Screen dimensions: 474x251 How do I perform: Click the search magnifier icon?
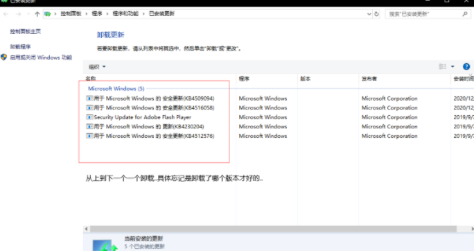(465, 14)
